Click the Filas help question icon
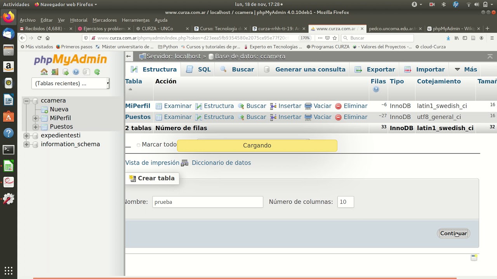This screenshot has height=279, width=497. [x=376, y=90]
